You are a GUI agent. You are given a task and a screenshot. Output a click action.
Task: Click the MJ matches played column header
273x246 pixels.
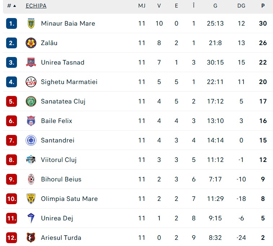point(142,6)
